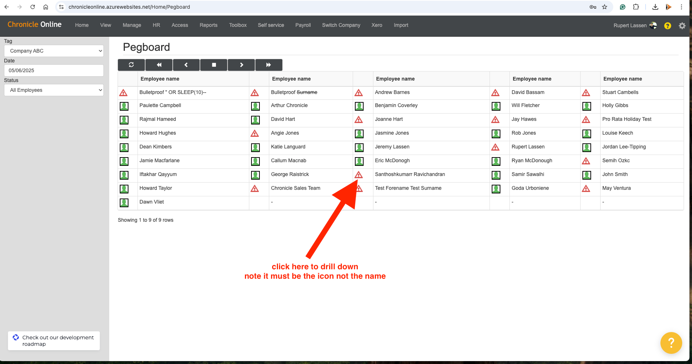Click the yellow help icon in navbar
692x364 pixels.
[667, 26]
